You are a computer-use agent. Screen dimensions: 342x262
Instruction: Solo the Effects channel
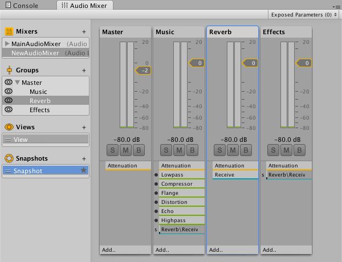tap(273, 150)
